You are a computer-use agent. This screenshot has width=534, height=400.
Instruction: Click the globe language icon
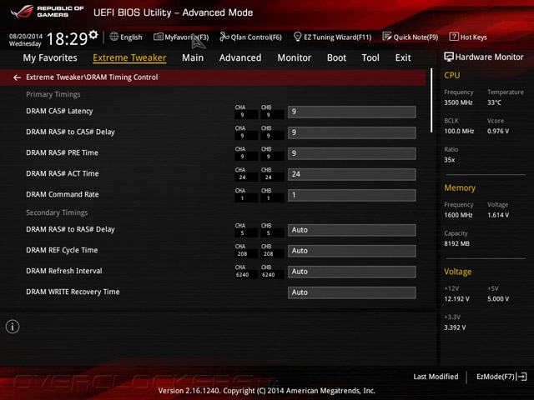[x=114, y=37]
